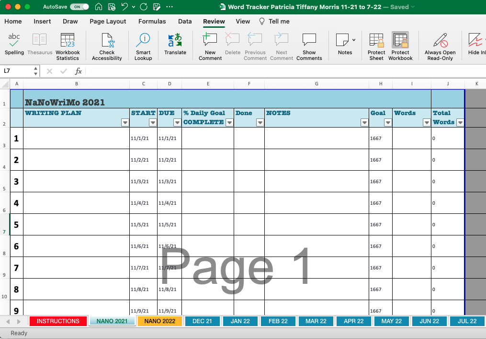Open the Data ribbon tab
The image size is (486, 339).
pyautogui.click(x=185, y=21)
